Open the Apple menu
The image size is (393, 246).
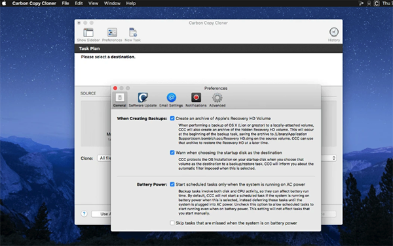[4, 3]
